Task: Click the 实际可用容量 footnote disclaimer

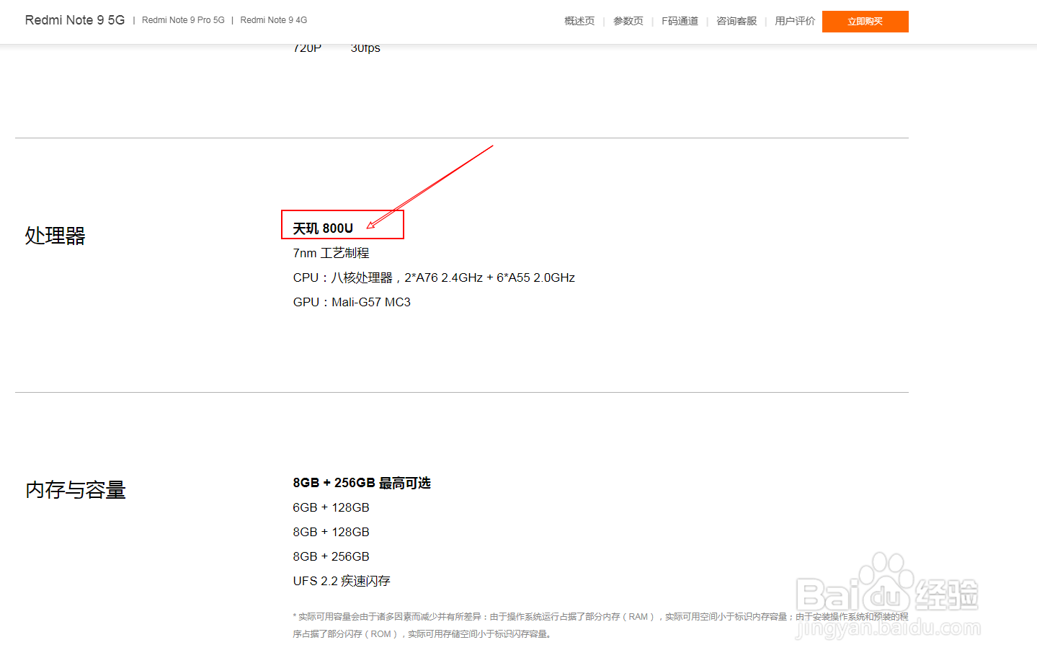Action: (600, 626)
